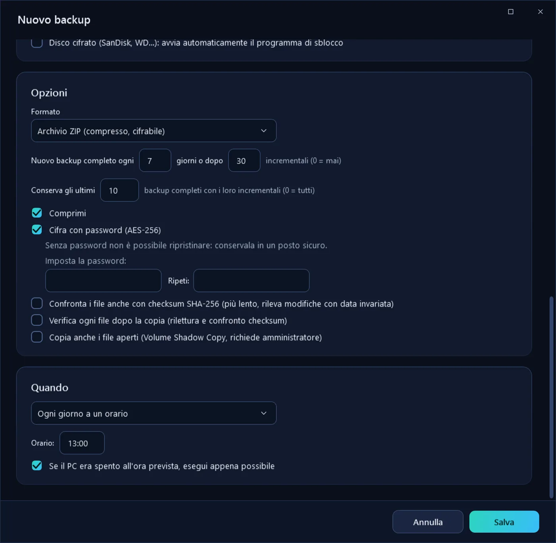The image size is (556, 543).
Task: Enable SHA-256 checksum file comparison
Action: click(37, 303)
